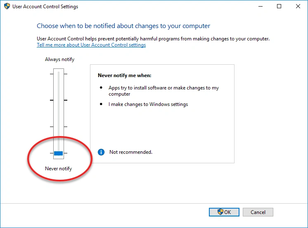Minimize the User Account Control Settings window

click(261, 6)
